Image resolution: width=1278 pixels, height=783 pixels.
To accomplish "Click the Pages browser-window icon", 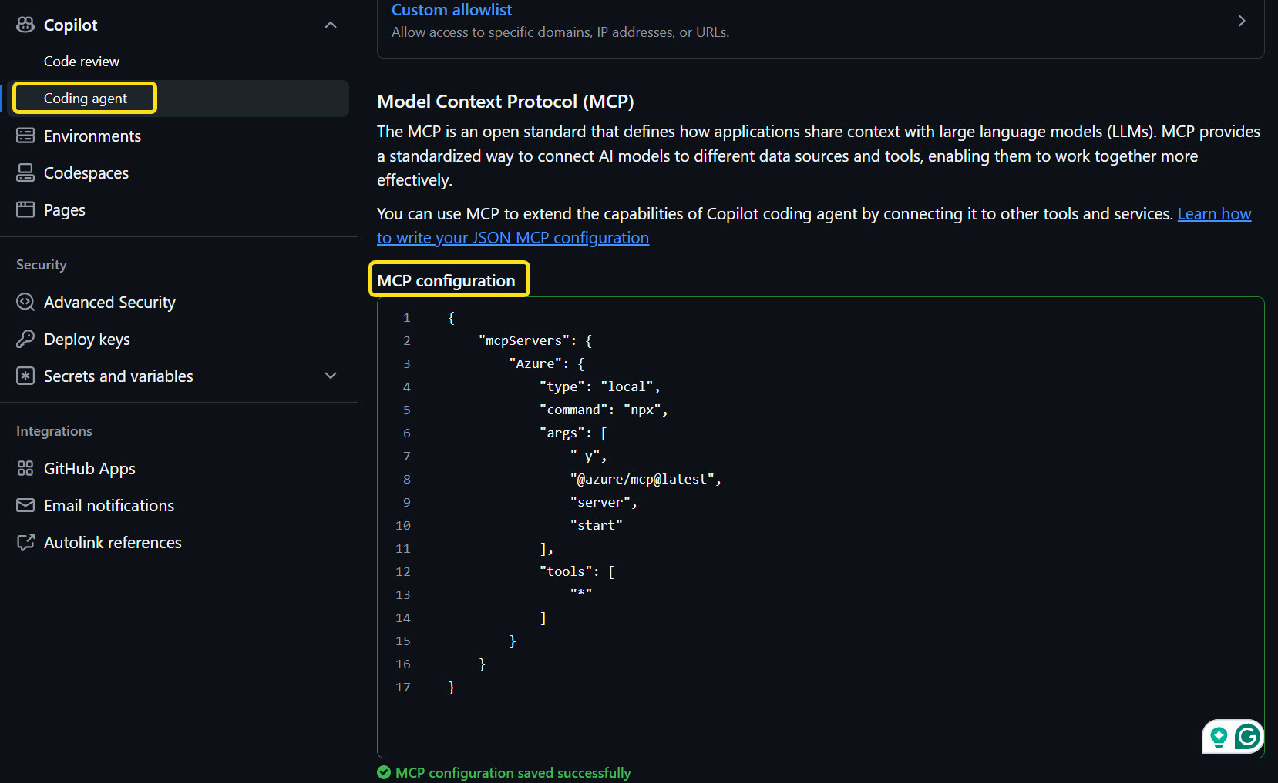I will click(25, 209).
